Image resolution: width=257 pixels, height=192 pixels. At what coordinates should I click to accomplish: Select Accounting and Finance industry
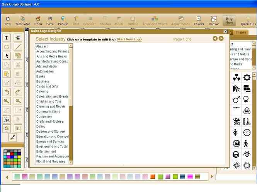tap(53, 51)
